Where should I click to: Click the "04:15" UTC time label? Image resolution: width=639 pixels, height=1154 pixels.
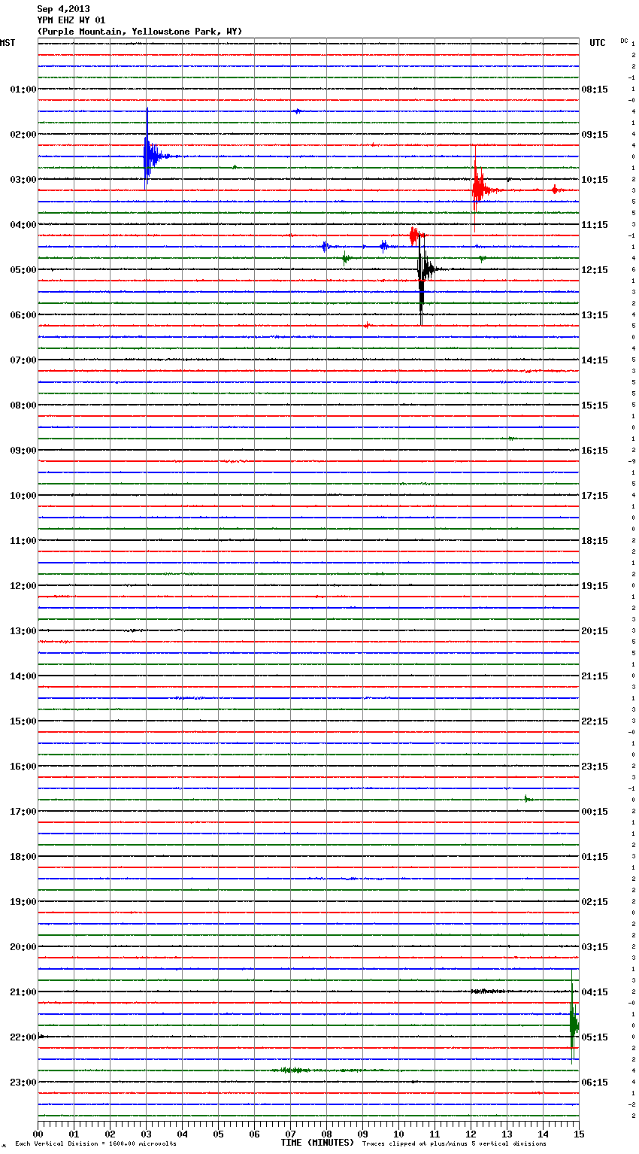click(595, 992)
